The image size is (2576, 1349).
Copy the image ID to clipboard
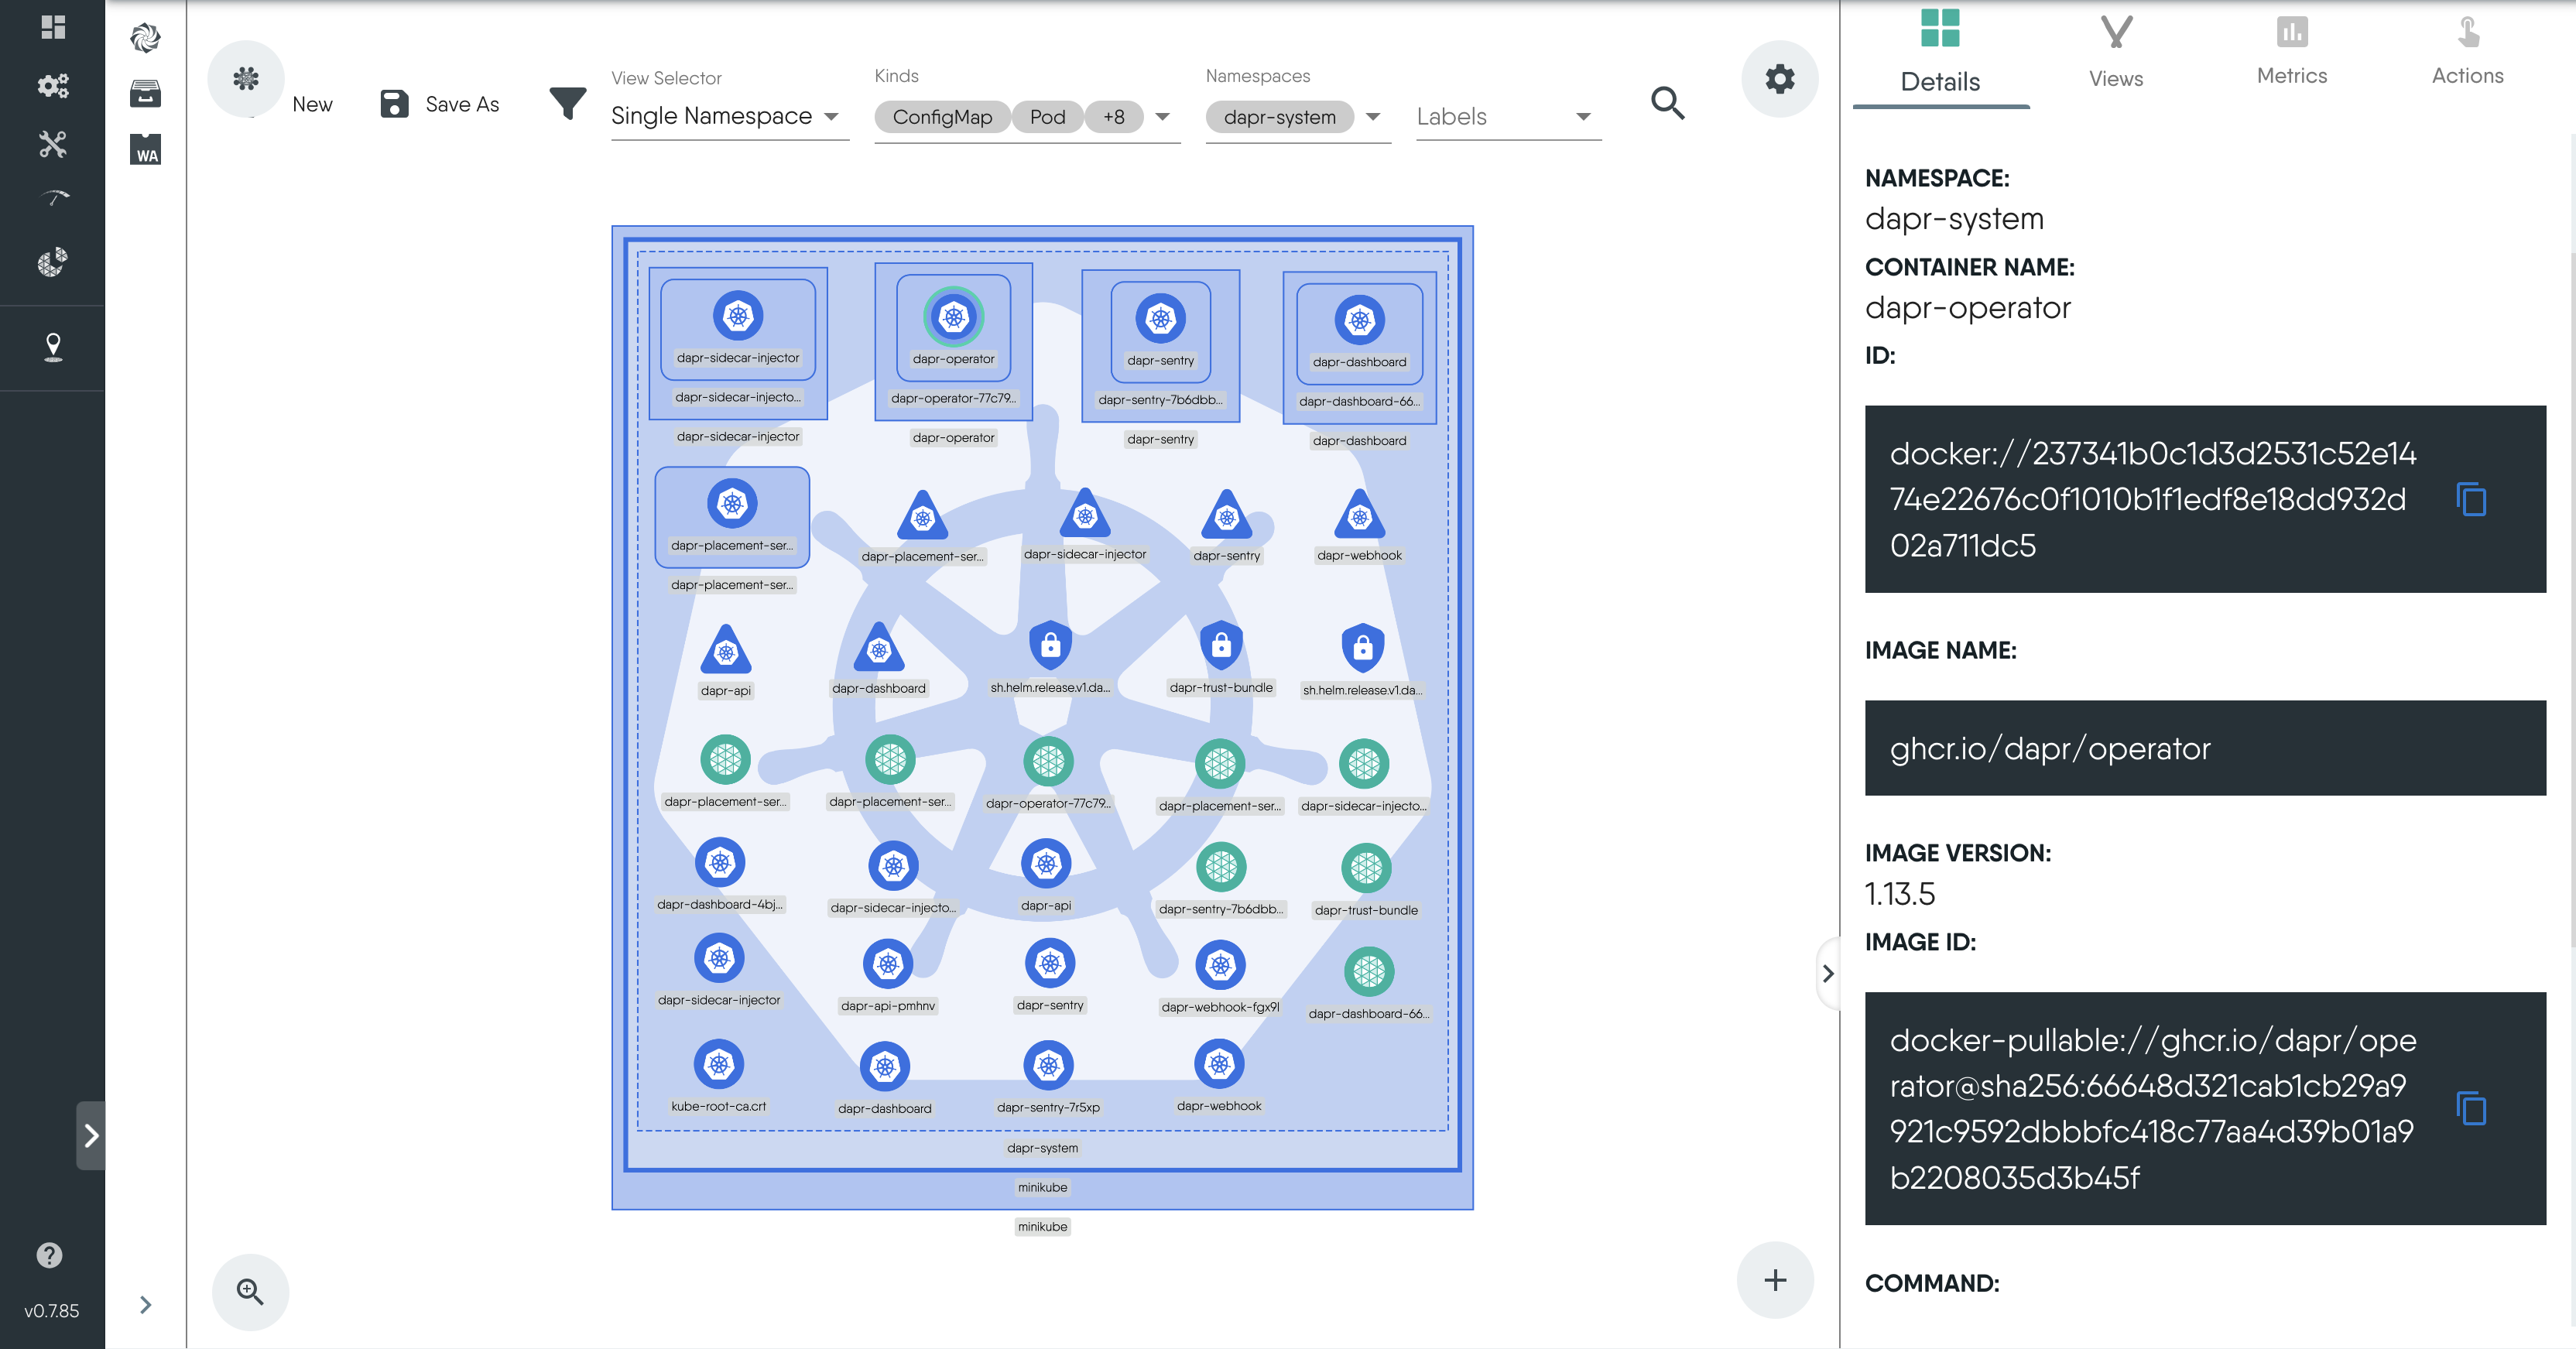2471,1108
